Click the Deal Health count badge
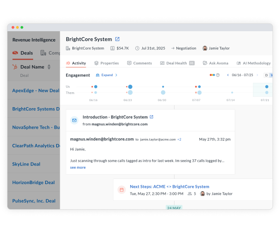280x233 pixels. tap(192, 63)
